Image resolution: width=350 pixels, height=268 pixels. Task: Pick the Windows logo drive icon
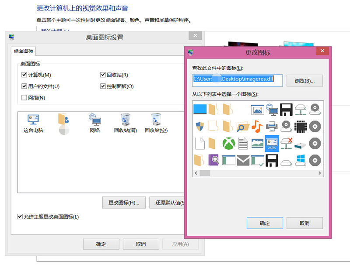pyautogui.click(x=301, y=160)
